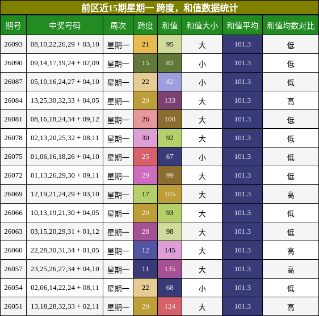Select period number 26081
This screenshot has width=319, height=316.
[x=13, y=119]
